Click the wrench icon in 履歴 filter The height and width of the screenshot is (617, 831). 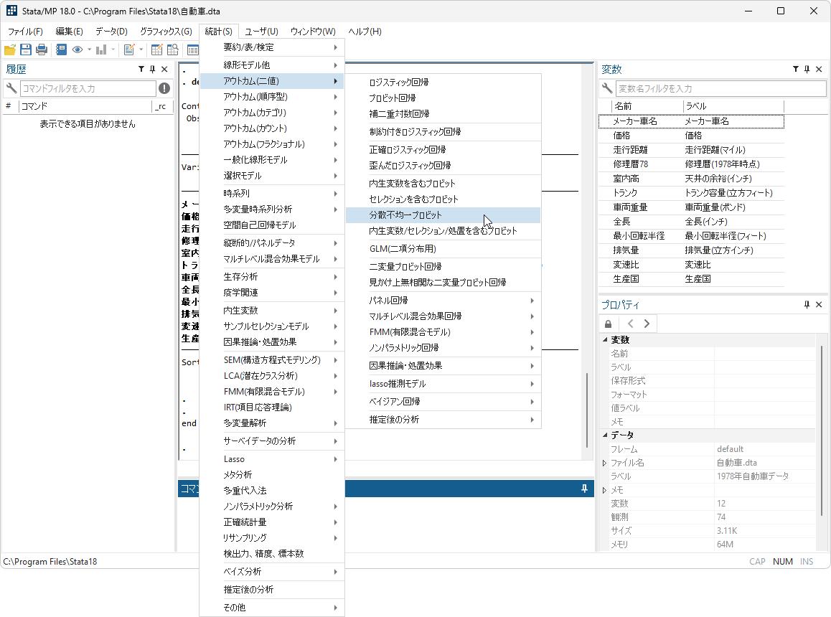(11, 88)
